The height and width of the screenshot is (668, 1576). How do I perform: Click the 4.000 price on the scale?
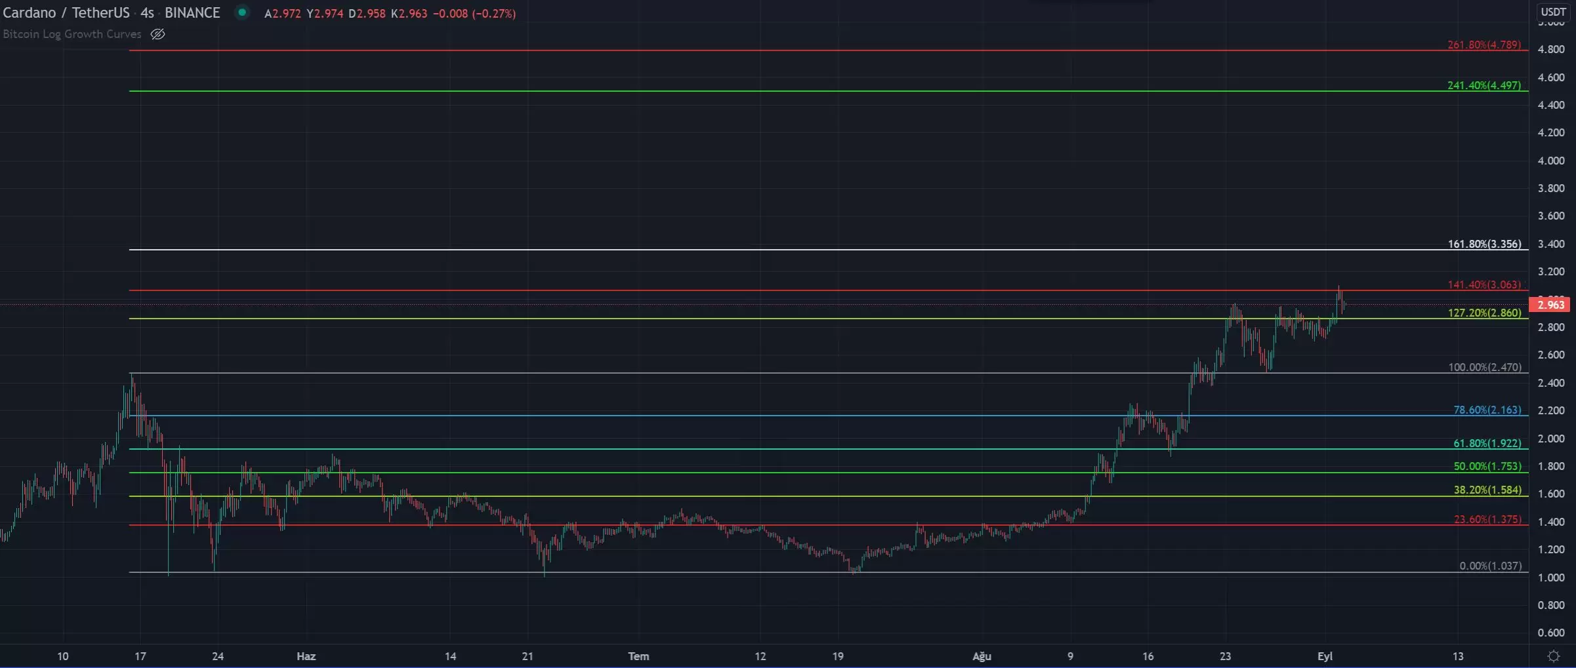[1550, 161]
